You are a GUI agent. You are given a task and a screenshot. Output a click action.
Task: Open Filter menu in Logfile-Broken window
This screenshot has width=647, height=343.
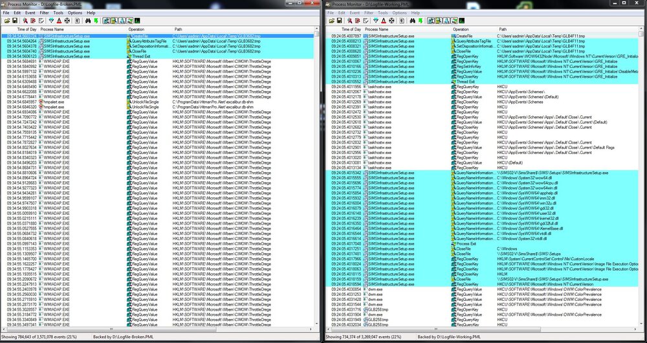coord(44,13)
